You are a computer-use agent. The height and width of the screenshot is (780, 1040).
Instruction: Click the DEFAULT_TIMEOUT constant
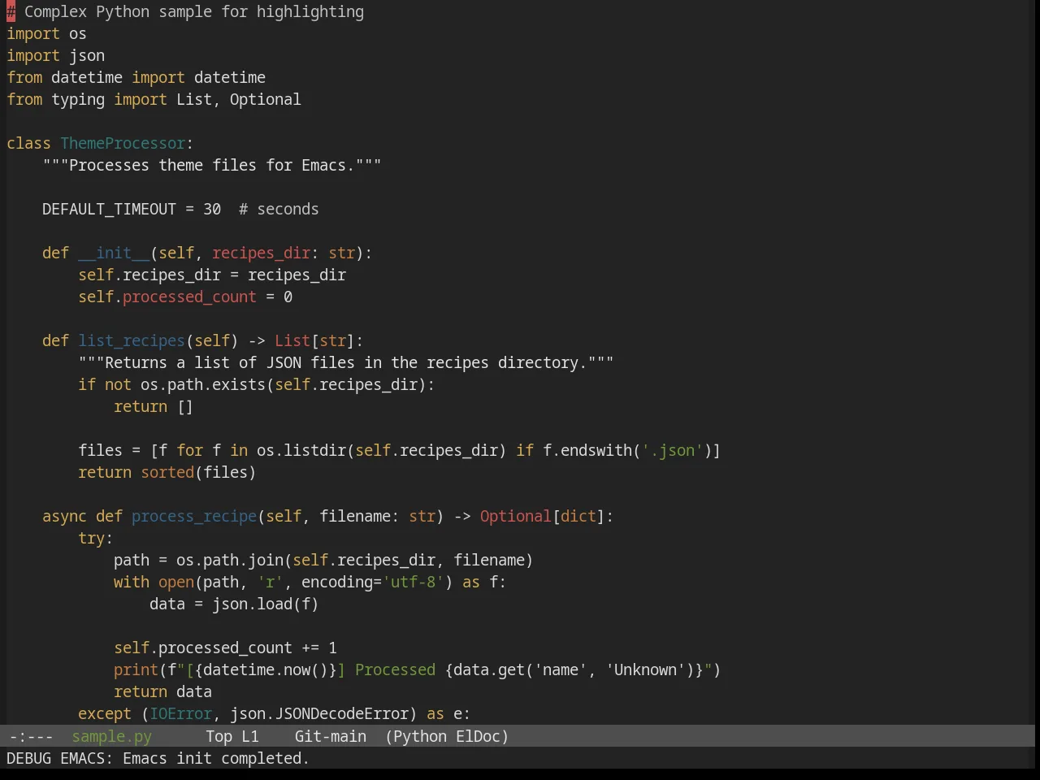click(109, 209)
